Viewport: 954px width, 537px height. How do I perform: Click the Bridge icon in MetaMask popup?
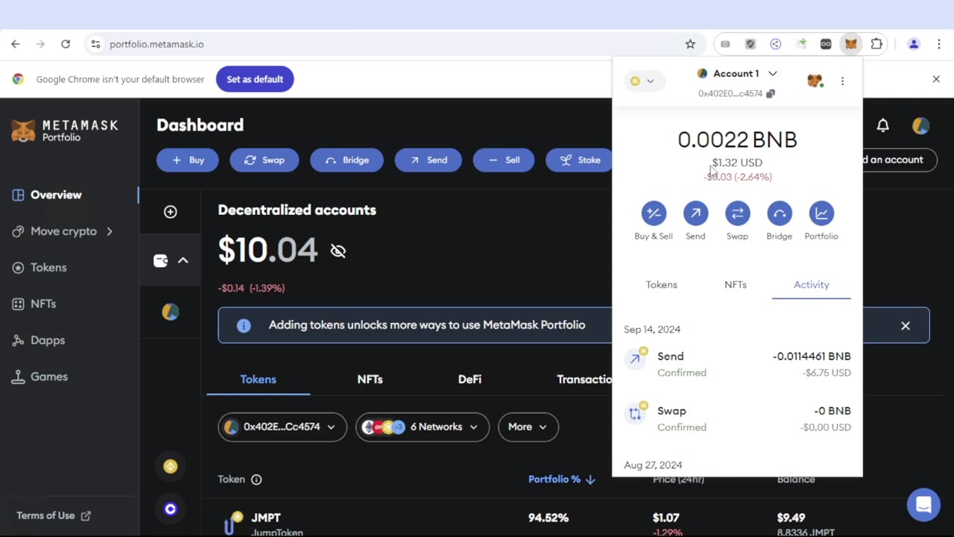pos(780,213)
